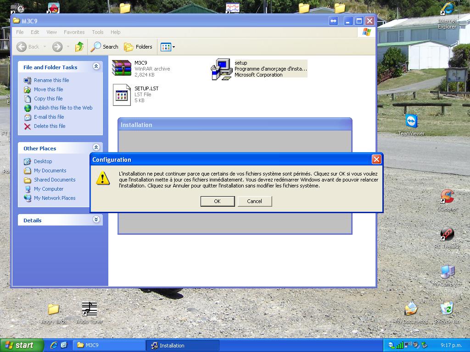Screen dimensions: 470x352
Task: Click the TeamViewer tray icon
Action: click(391, 345)
